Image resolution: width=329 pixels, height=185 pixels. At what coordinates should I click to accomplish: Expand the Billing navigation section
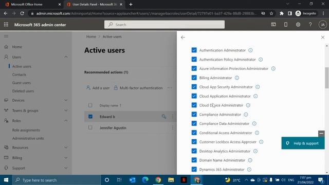point(66,158)
